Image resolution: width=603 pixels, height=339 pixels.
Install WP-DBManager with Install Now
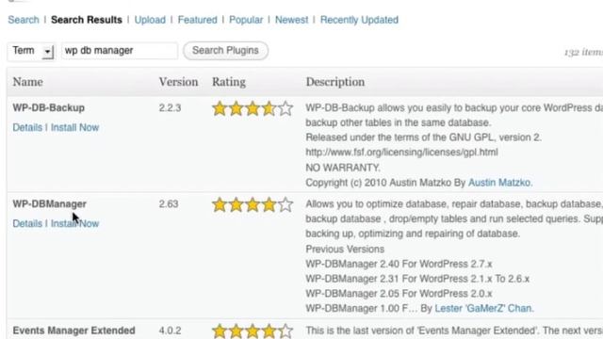point(75,224)
